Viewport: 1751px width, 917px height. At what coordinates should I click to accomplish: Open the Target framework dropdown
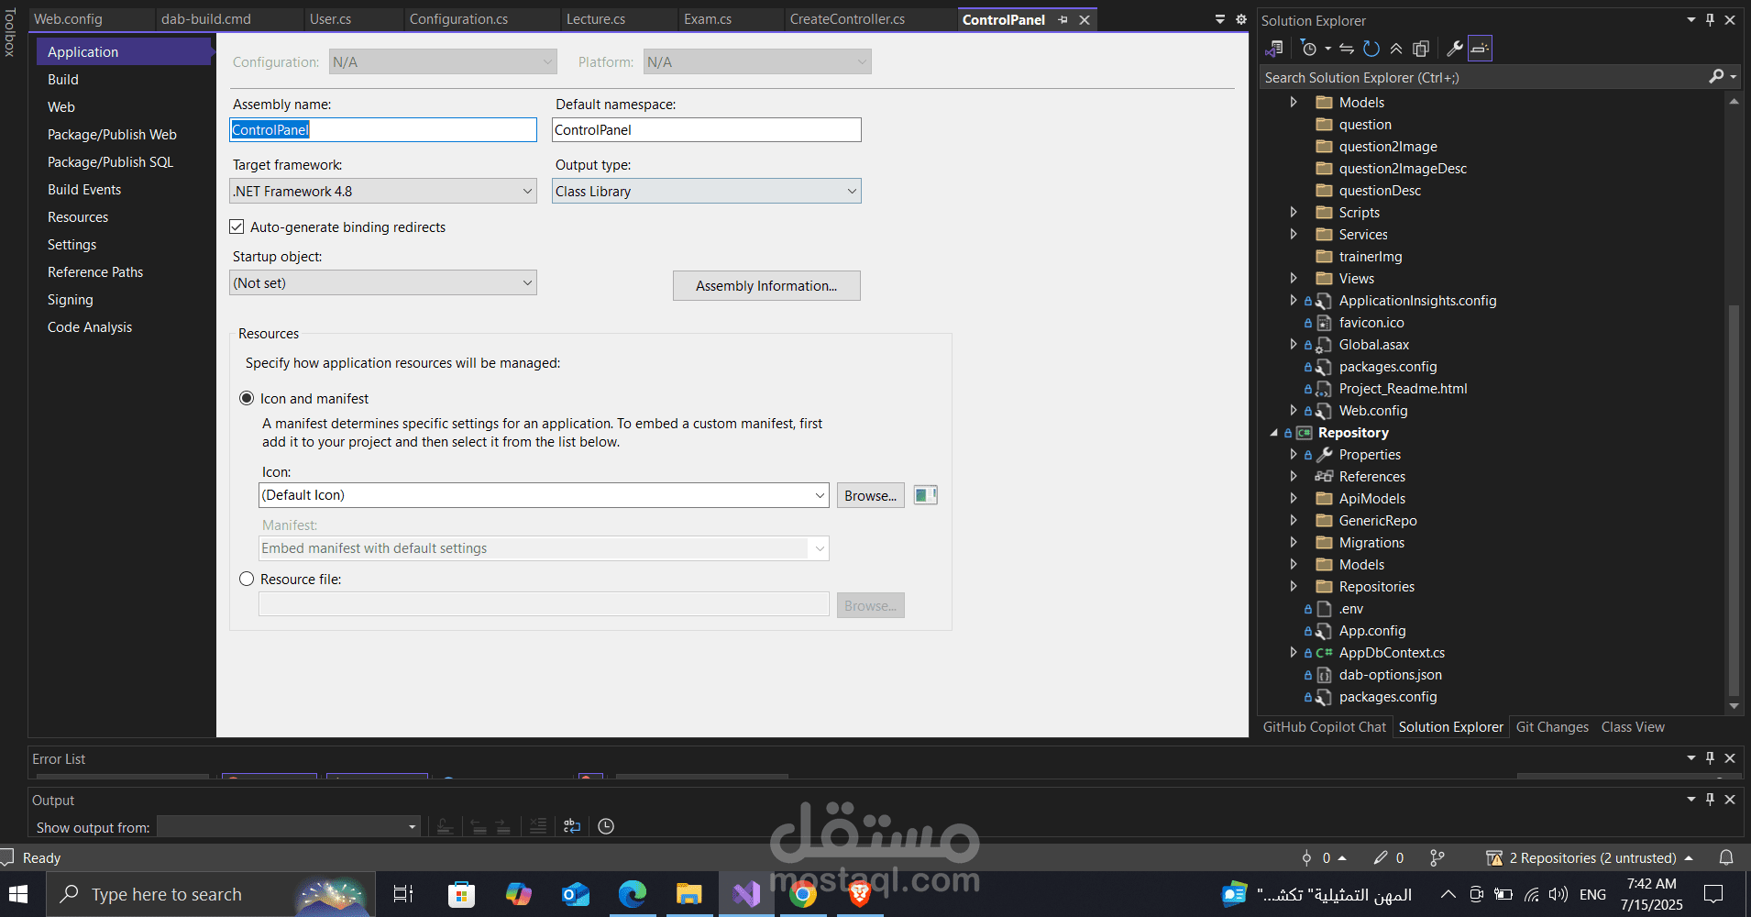(x=383, y=191)
